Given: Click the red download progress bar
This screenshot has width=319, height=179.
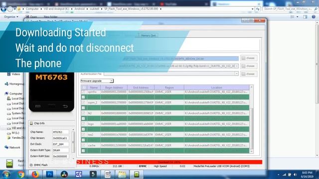Looking at the screenshot, I should coord(169,162).
